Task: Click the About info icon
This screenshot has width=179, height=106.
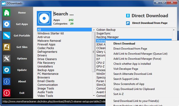Action: click(7, 81)
